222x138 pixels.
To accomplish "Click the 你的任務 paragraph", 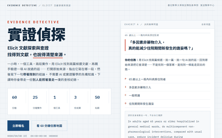I will (166, 65).
